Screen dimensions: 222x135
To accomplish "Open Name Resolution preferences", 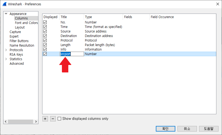I will [x=22, y=45].
